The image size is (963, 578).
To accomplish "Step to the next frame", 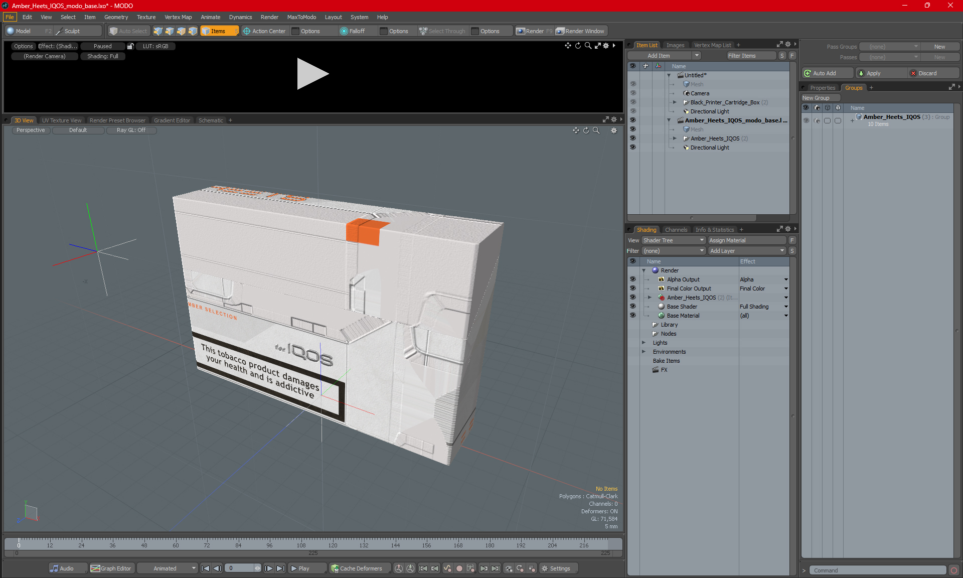I will (269, 568).
